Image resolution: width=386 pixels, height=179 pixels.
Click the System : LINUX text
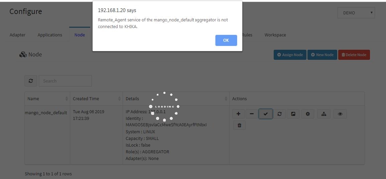tap(140, 132)
